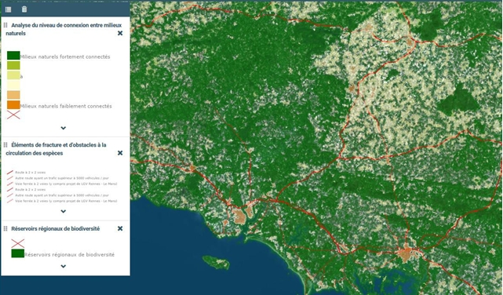Expand options under the connexion legend
Screen dimensions: 503x295
click(x=64, y=128)
